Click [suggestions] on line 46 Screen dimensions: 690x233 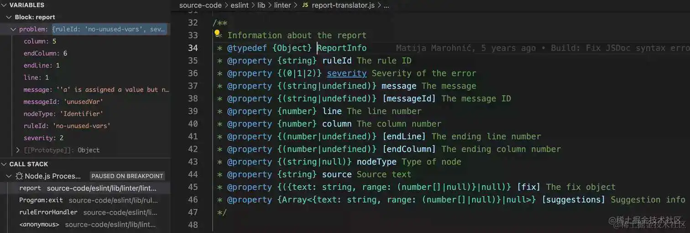(573, 200)
